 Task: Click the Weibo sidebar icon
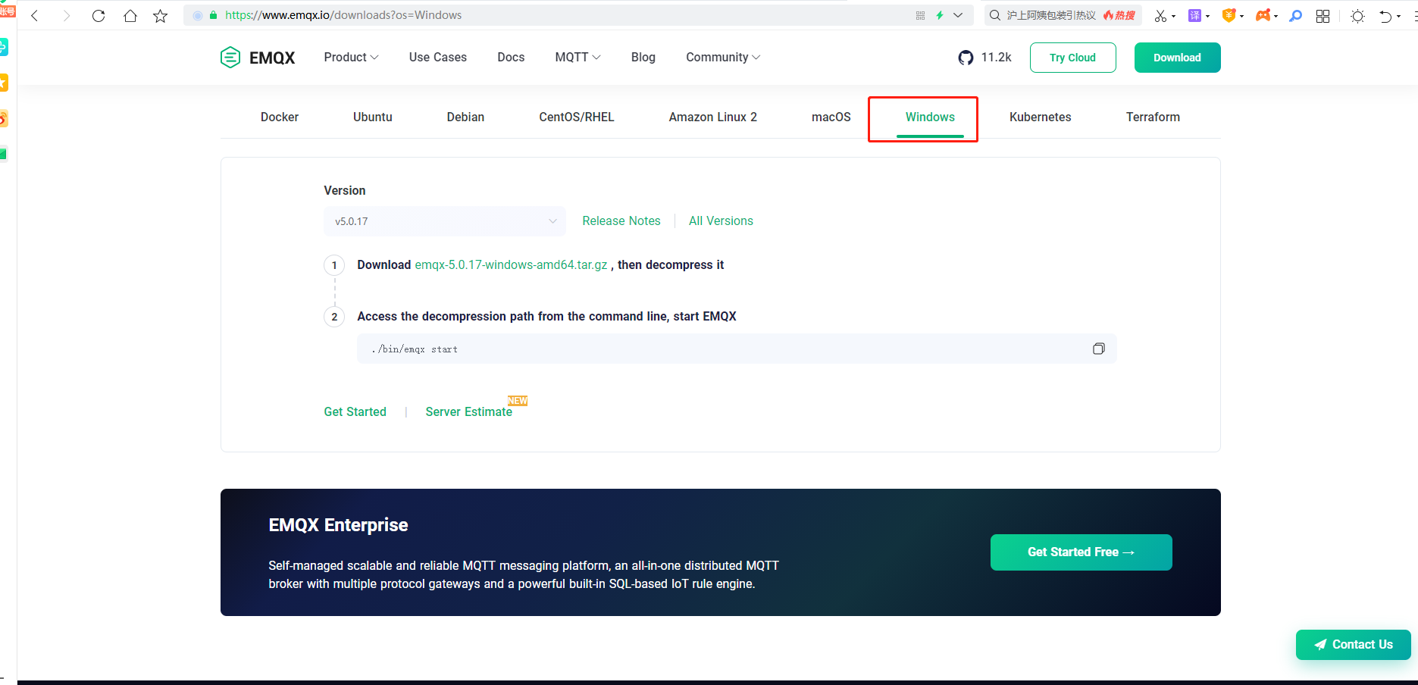(x=4, y=118)
